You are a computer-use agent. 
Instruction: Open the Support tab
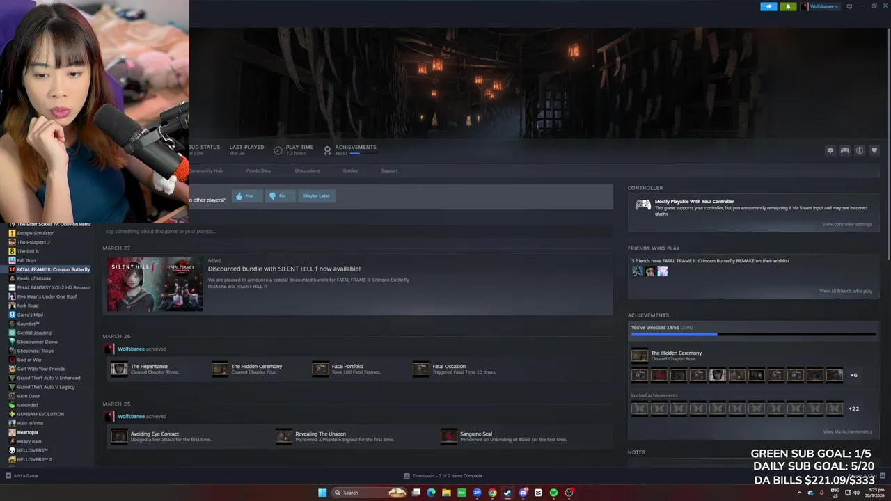tap(389, 170)
